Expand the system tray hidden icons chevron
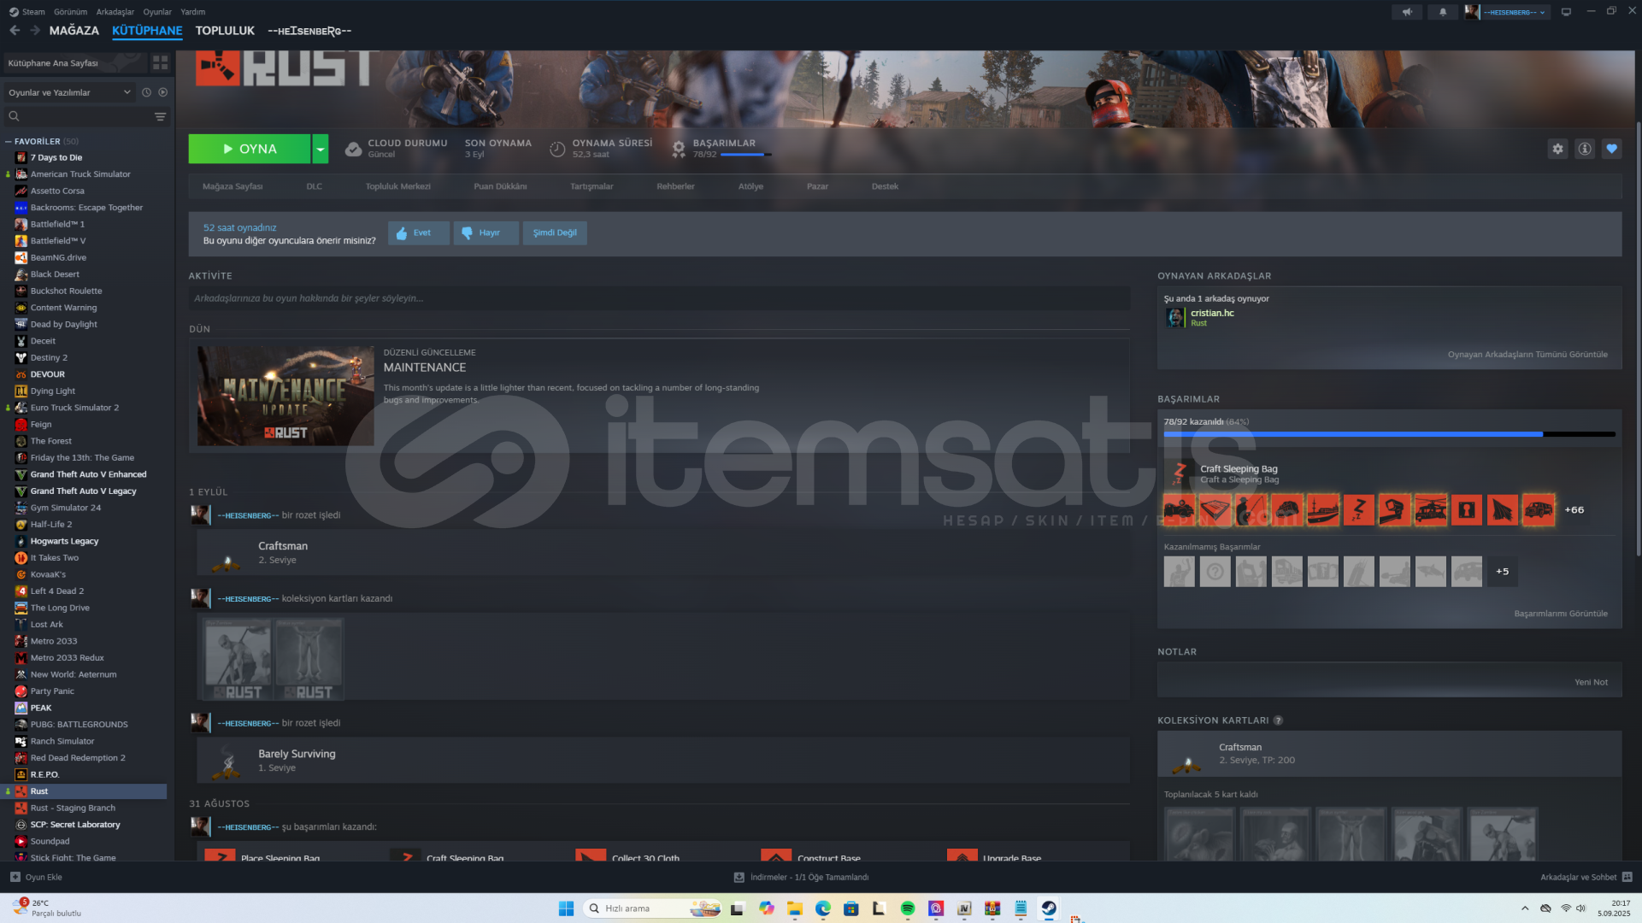Viewport: 1642px width, 923px height. point(1524,908)
